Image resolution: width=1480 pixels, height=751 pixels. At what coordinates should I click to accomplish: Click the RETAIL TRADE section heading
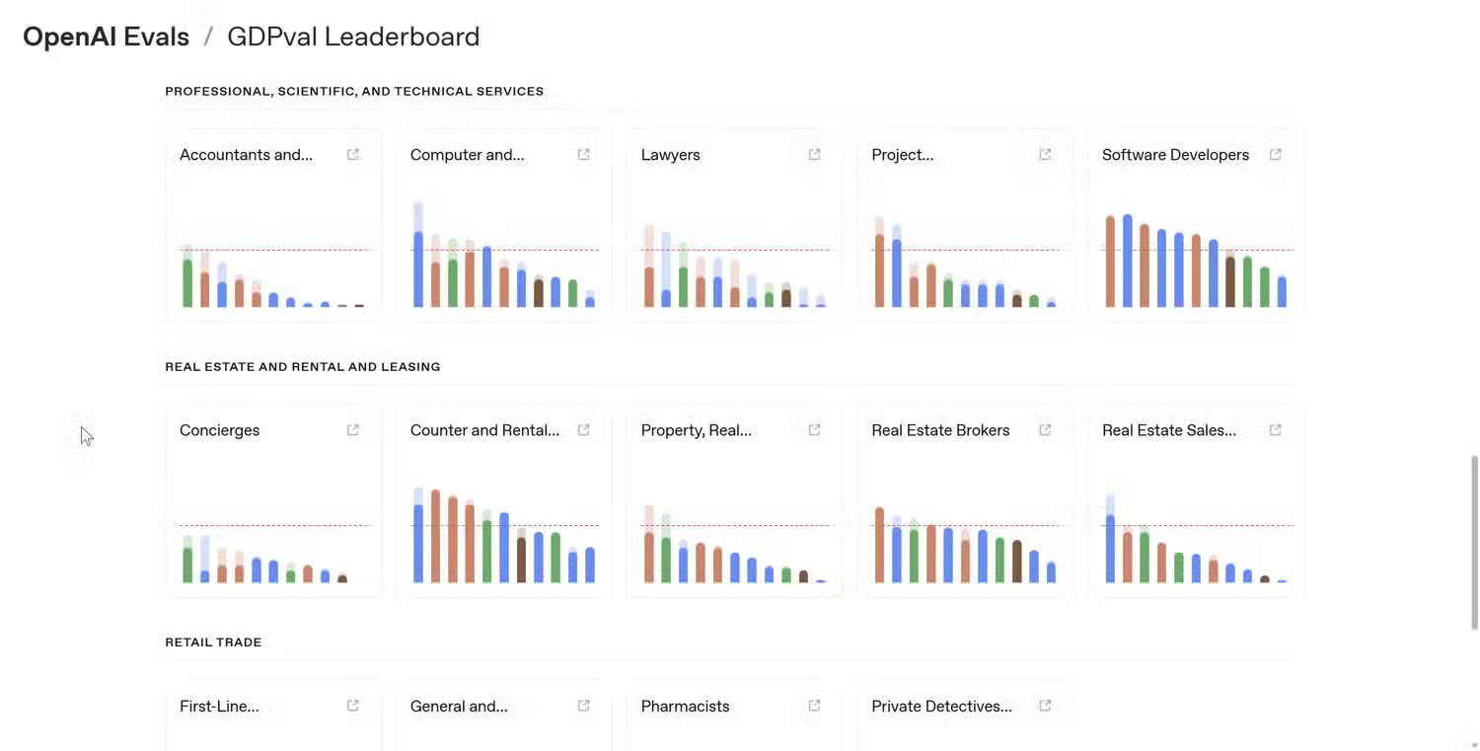tap(213, 641)
